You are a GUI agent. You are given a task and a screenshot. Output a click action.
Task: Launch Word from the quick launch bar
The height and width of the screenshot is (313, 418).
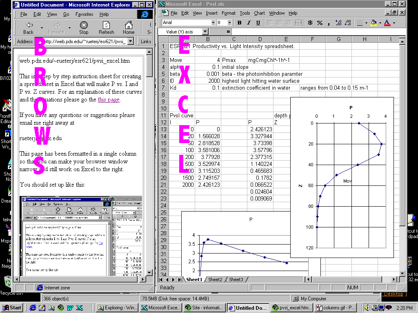[70, 308]
